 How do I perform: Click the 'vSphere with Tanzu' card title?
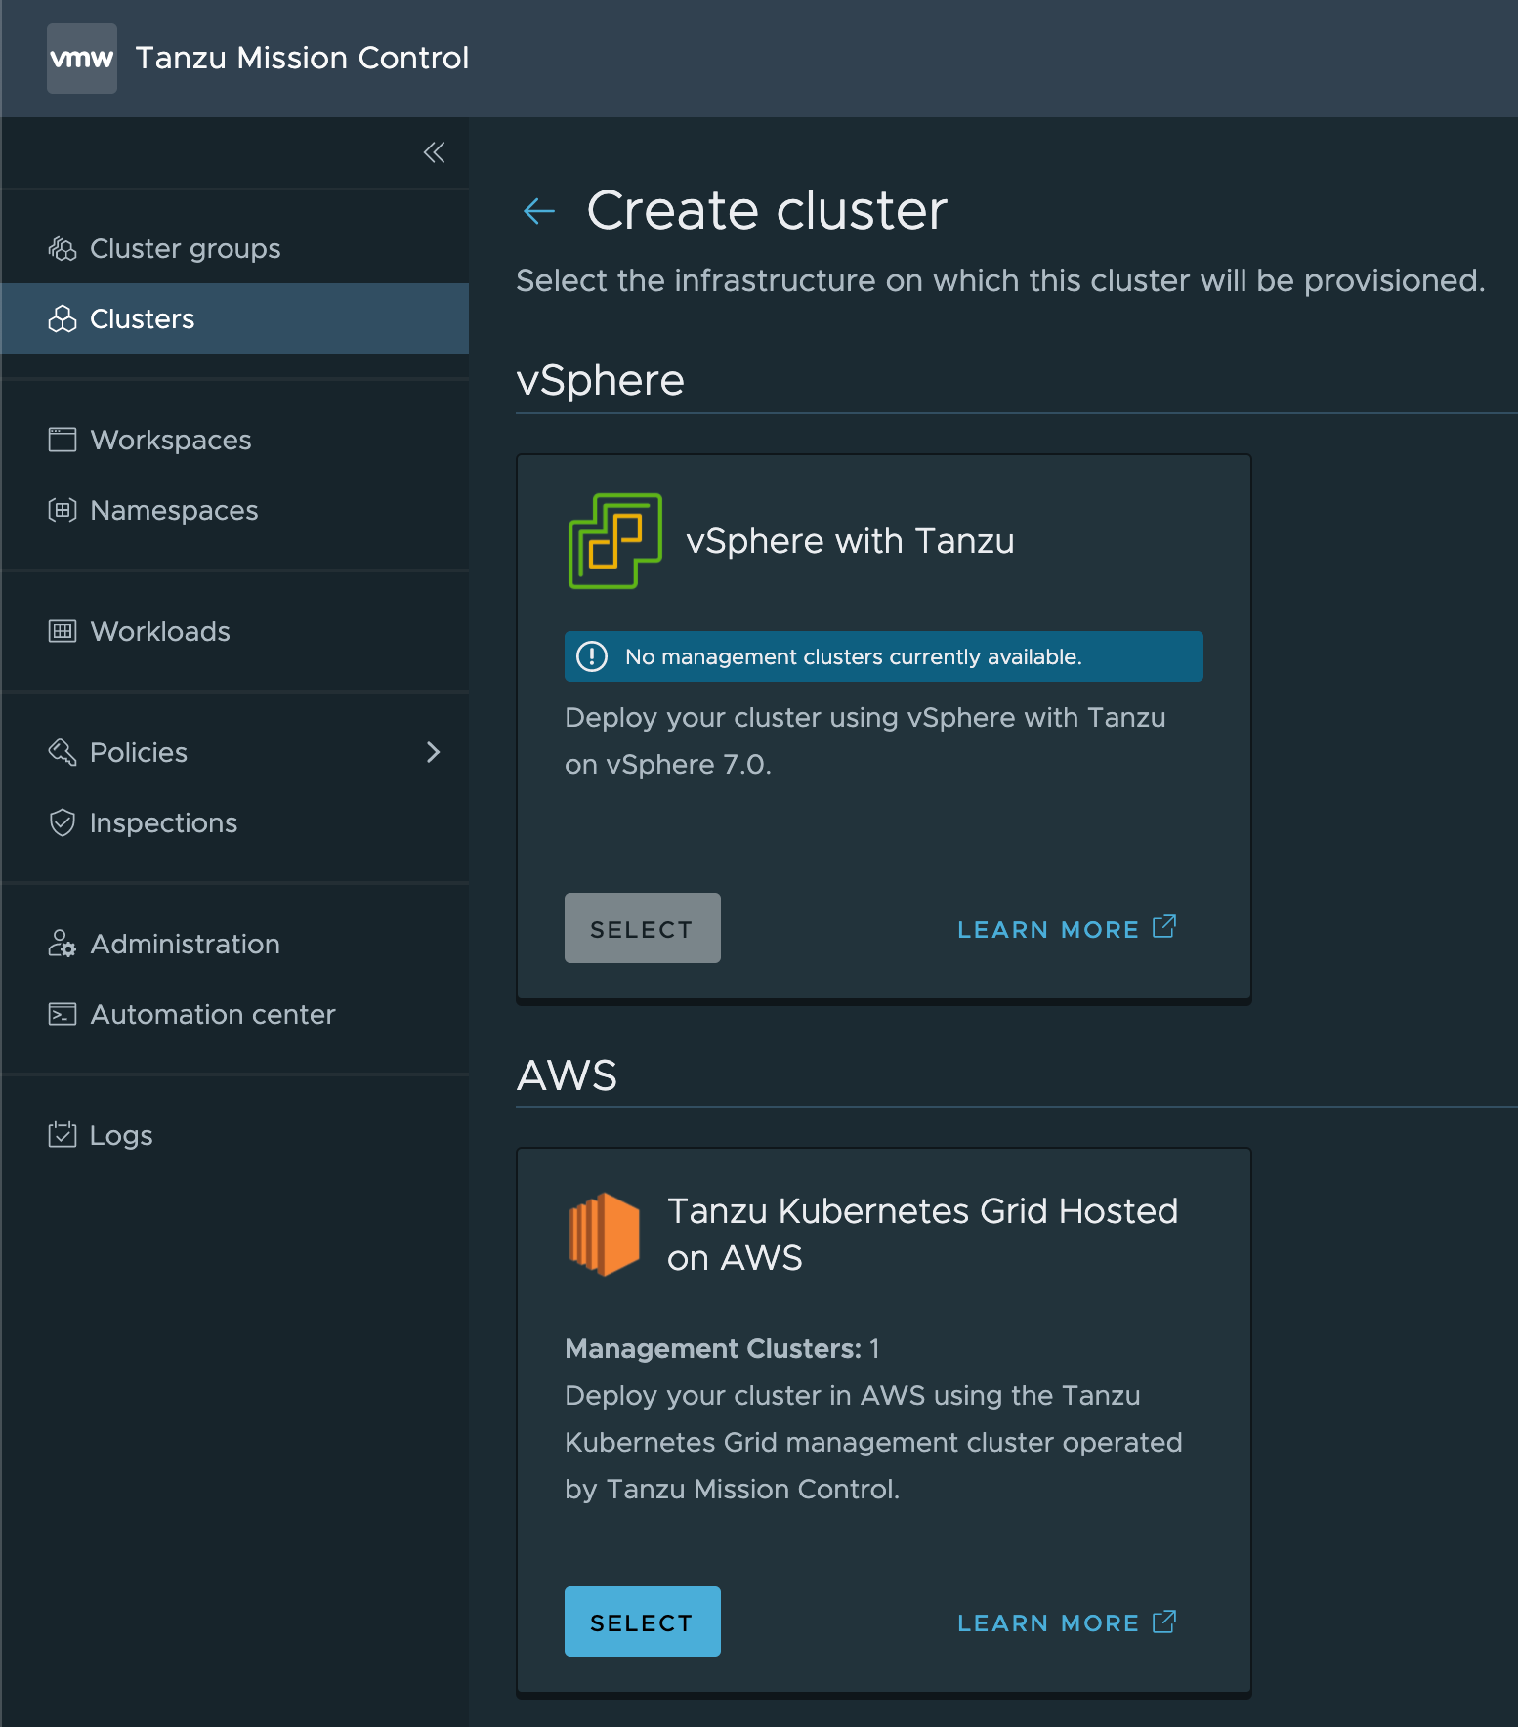tap(850, 541)
